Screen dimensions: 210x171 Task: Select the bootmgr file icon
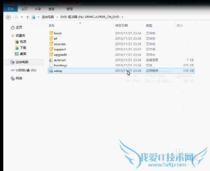[x=51, y=65]
